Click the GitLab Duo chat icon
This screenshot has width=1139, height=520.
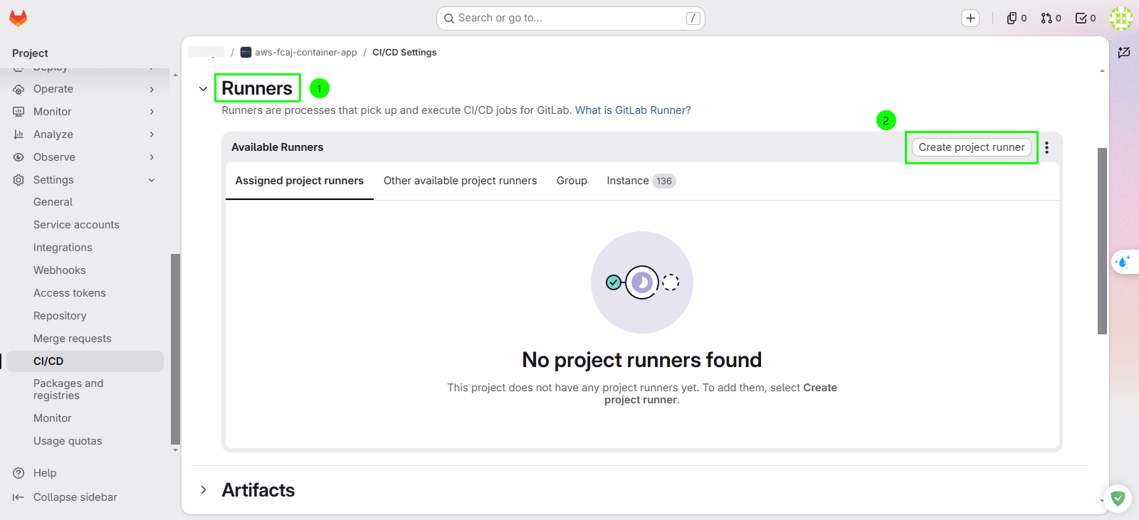point(1123,262)
